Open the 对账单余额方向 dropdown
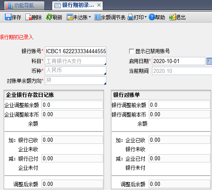Image resolution: width=212 pixels, height=190 pixels. tap(105, 83)
